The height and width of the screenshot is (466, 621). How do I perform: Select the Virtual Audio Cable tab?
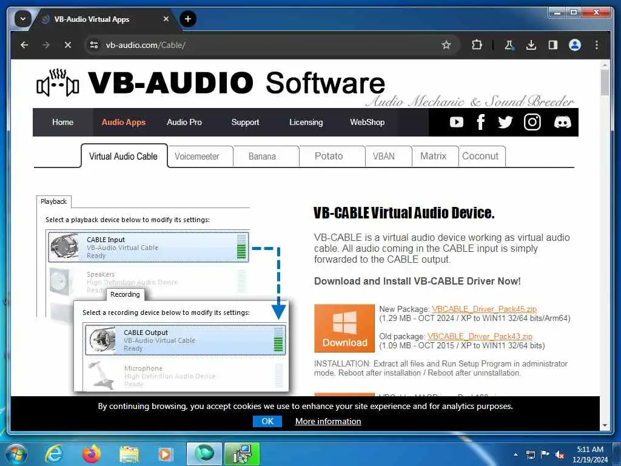[x=123, y=156]
